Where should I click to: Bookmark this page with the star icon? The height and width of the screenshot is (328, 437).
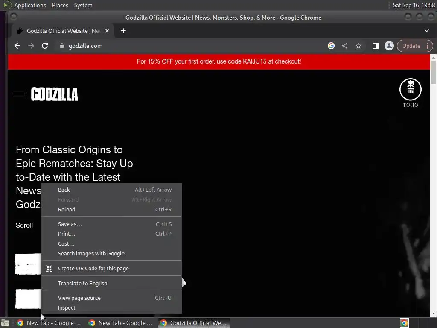(358, 46)
